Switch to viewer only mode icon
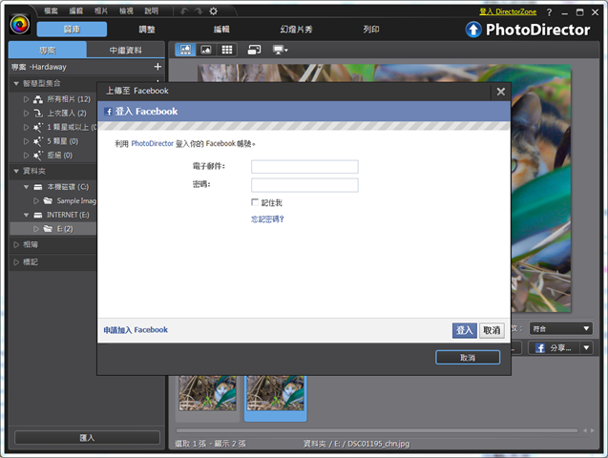The image size is (608, 458). pos(206,50)
